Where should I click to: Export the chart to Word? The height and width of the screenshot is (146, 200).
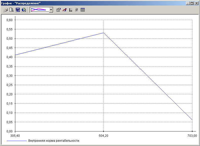(x=18, y=10)
